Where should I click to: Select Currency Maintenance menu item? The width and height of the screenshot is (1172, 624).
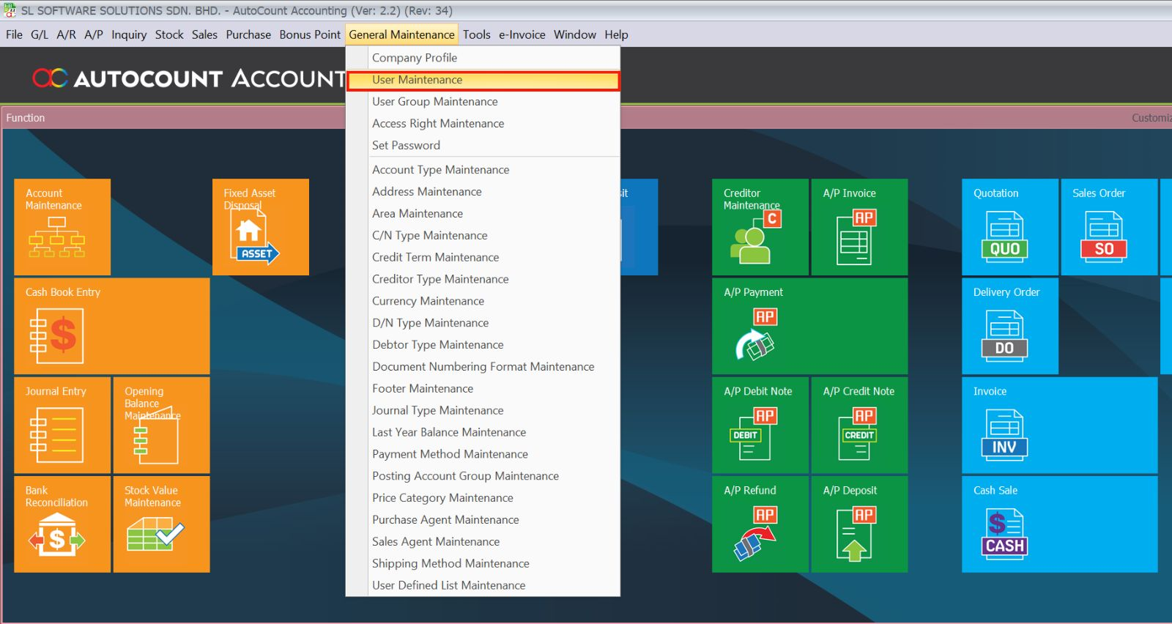coord(428,301)
